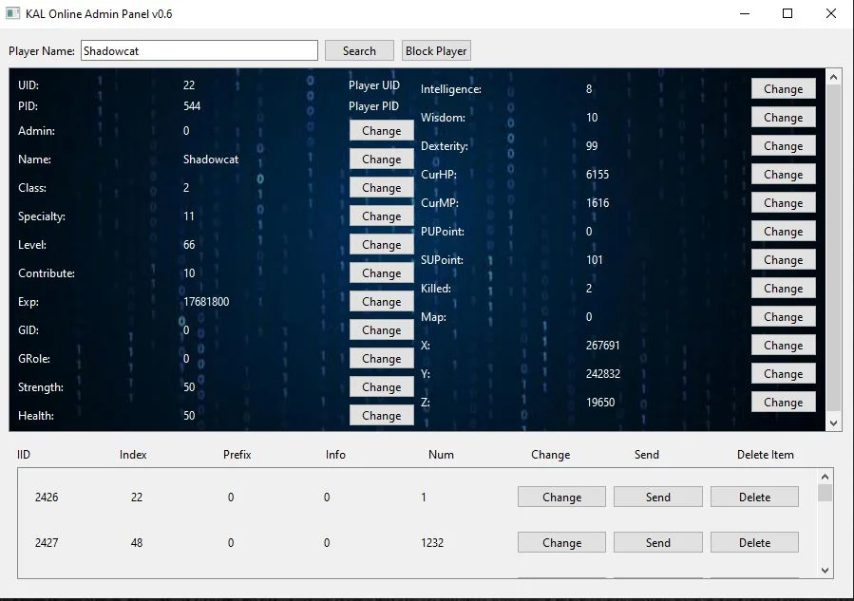Click item list scrollbar down arrow

pos(826,571)
